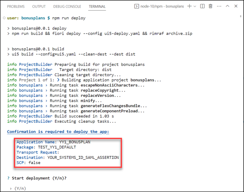Click the terminal shell icon for node-10/npm
Screen dimensions: 244x192
coord(137,6)
